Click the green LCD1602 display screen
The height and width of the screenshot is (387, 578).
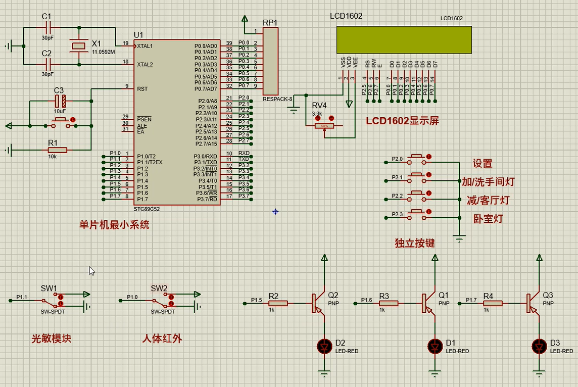point(404,40)
